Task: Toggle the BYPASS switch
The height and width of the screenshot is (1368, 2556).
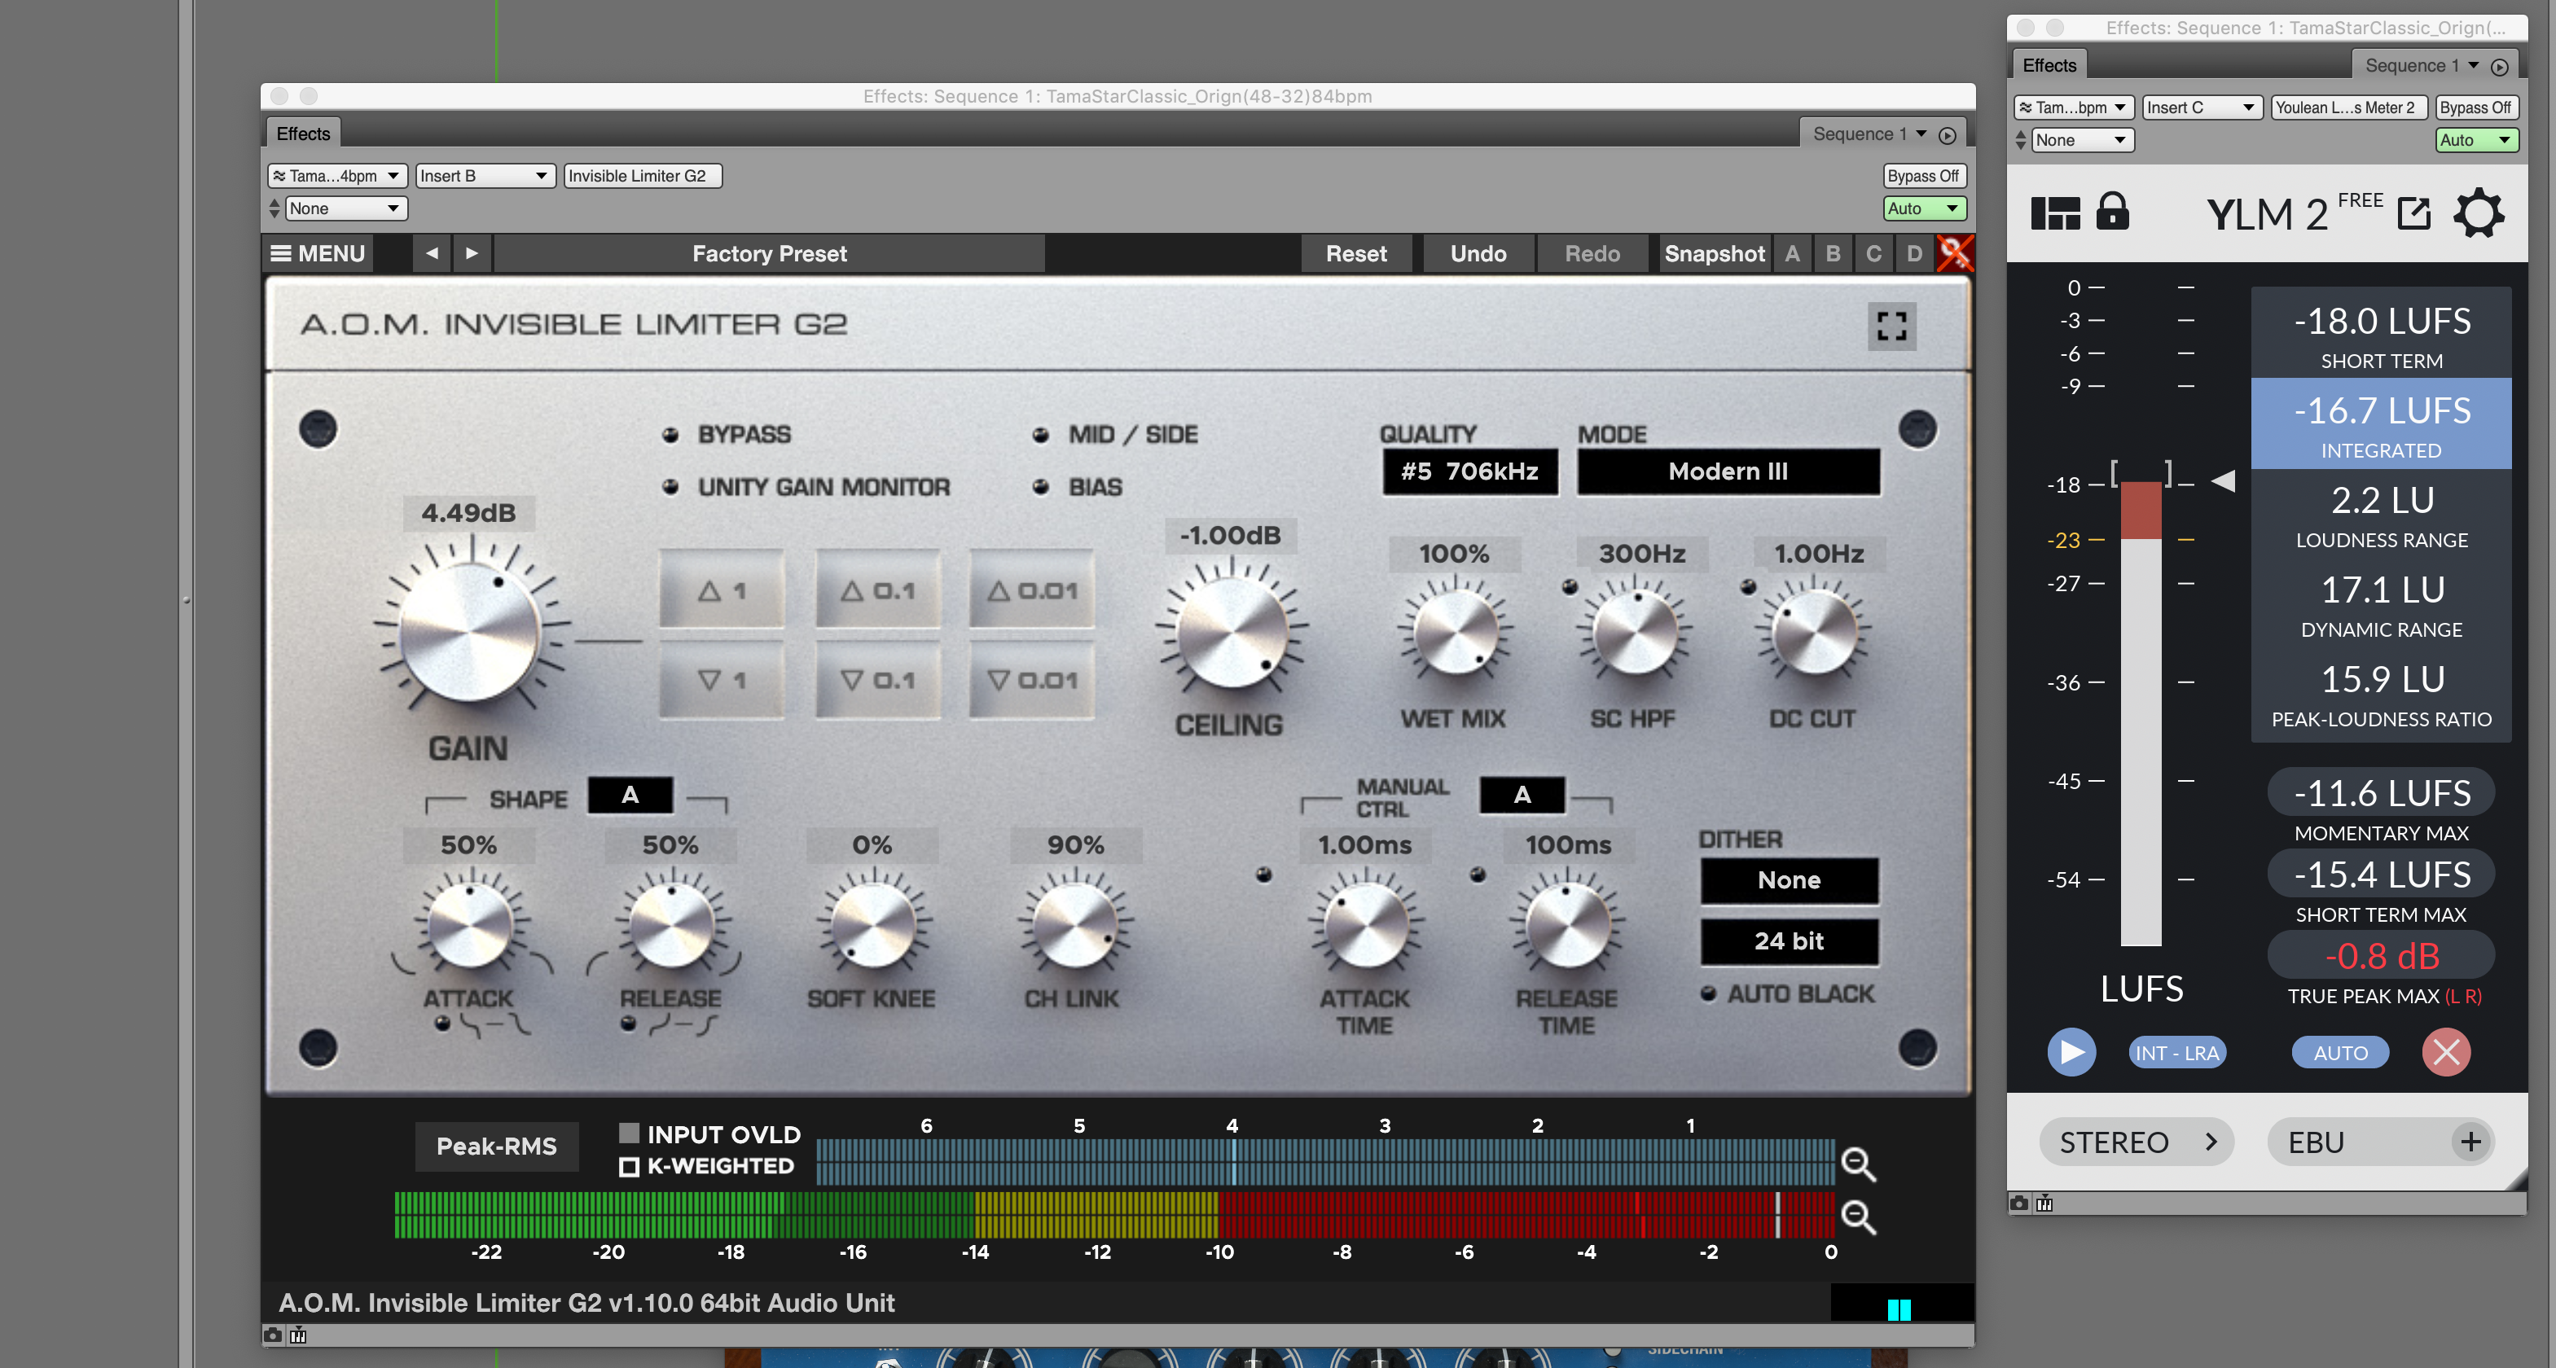Action: (670, 435)
